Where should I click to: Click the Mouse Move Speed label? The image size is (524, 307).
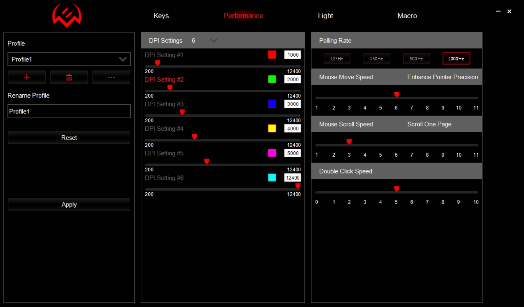346,77
